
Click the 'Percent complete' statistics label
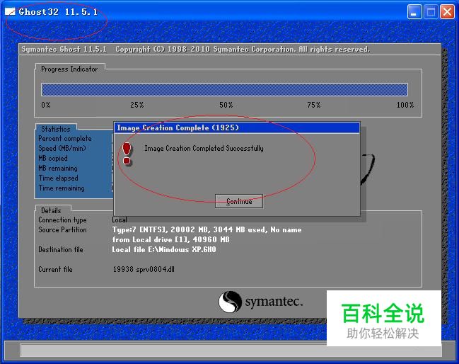65,138
